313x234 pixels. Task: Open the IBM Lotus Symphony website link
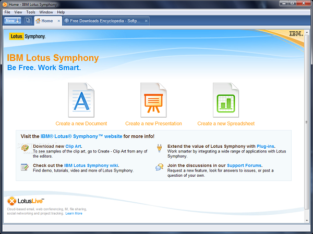[x=81, y=136]
